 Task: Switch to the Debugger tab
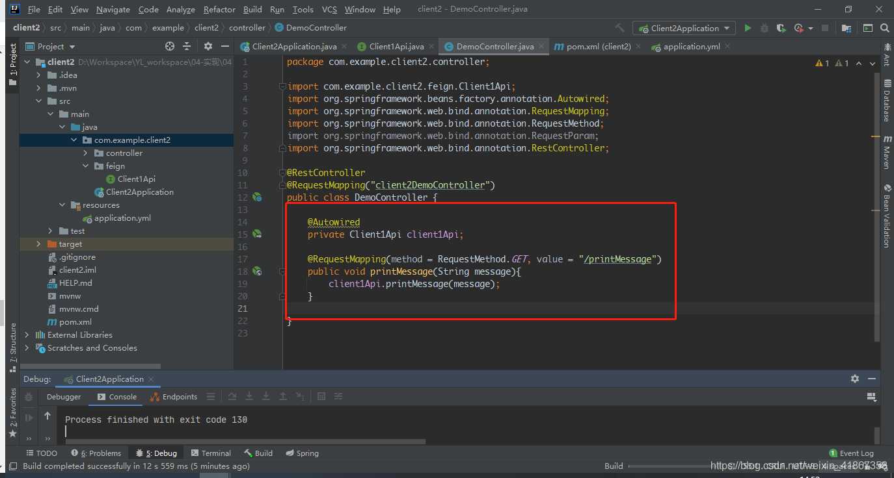(x=64, y=397)
